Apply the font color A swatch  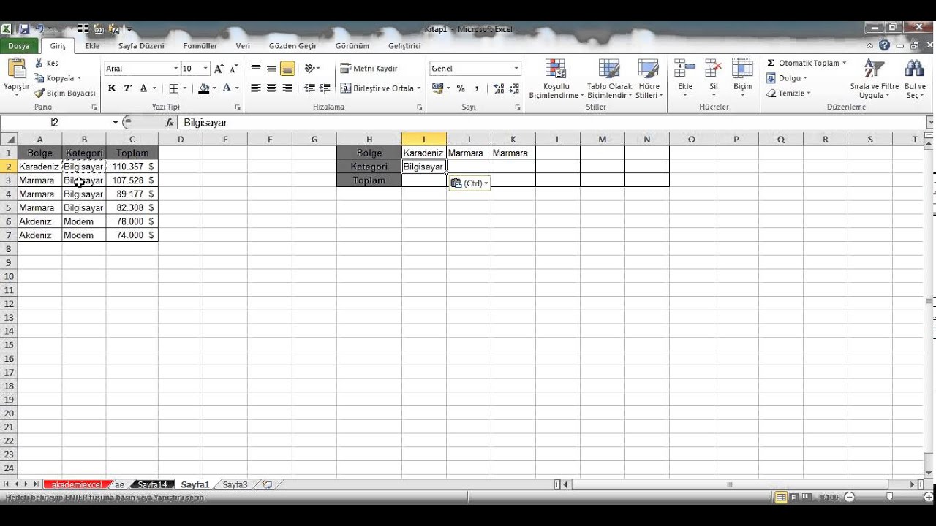[227, 88]
